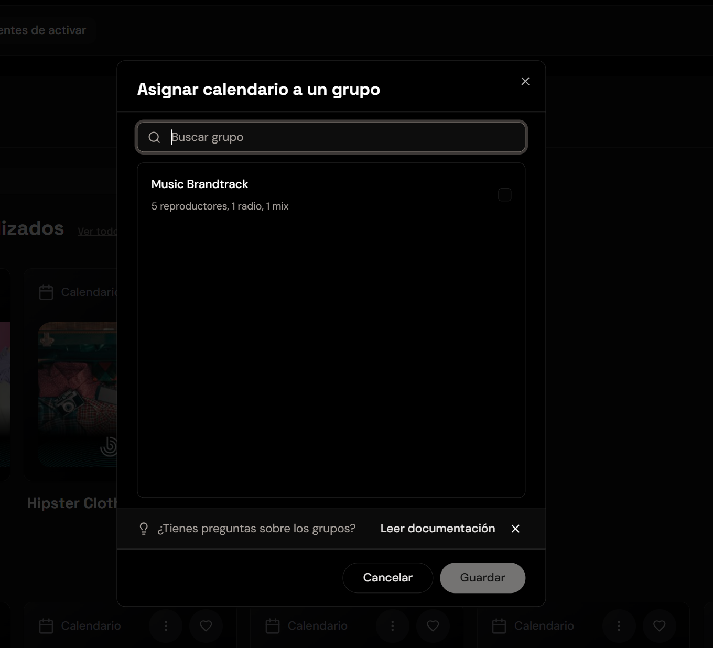Select the Music Brandtrack group name
The image size is (713, 648).
pos(200,184)
